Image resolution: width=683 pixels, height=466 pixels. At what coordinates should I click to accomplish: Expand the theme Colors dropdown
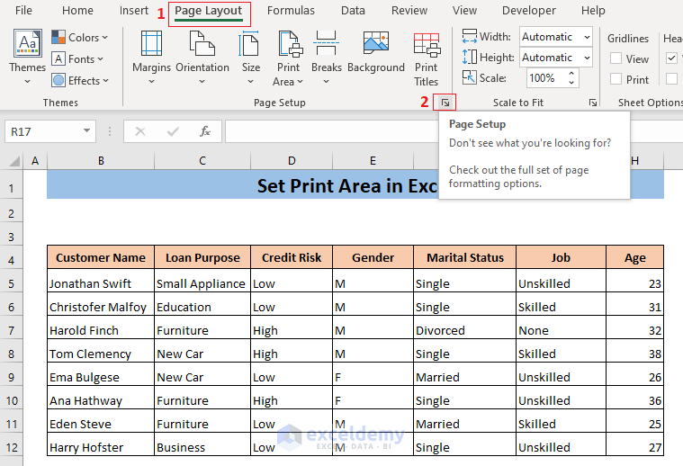pyautogui.click(x=79, y=38)
